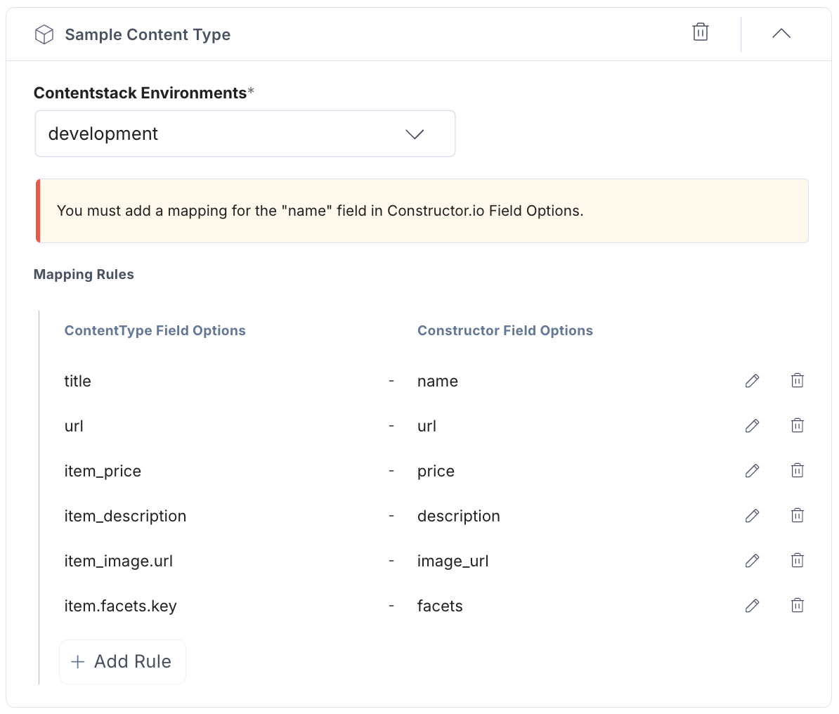Click the 'description' constructor field
Viewport: 839px width, 714px height.
tap(459, 517)
